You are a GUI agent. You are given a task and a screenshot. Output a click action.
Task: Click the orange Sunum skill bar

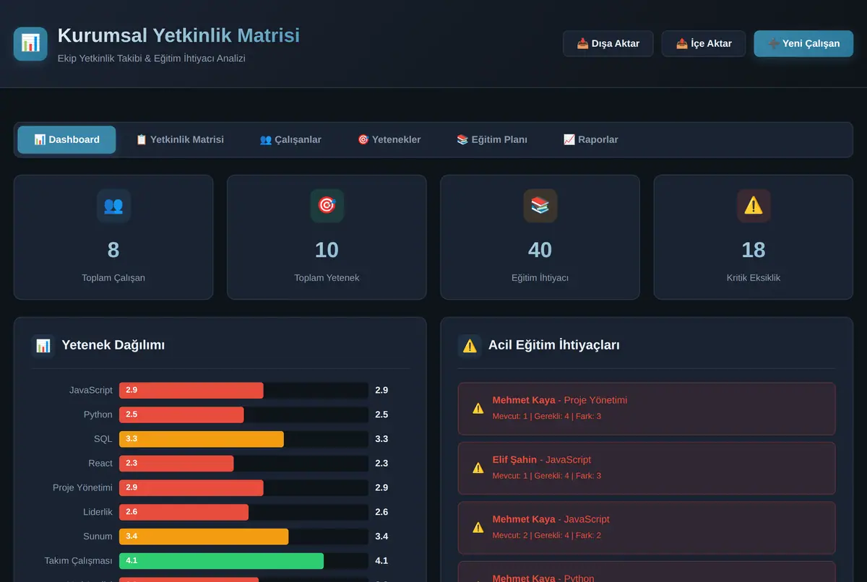coord(204,537)
